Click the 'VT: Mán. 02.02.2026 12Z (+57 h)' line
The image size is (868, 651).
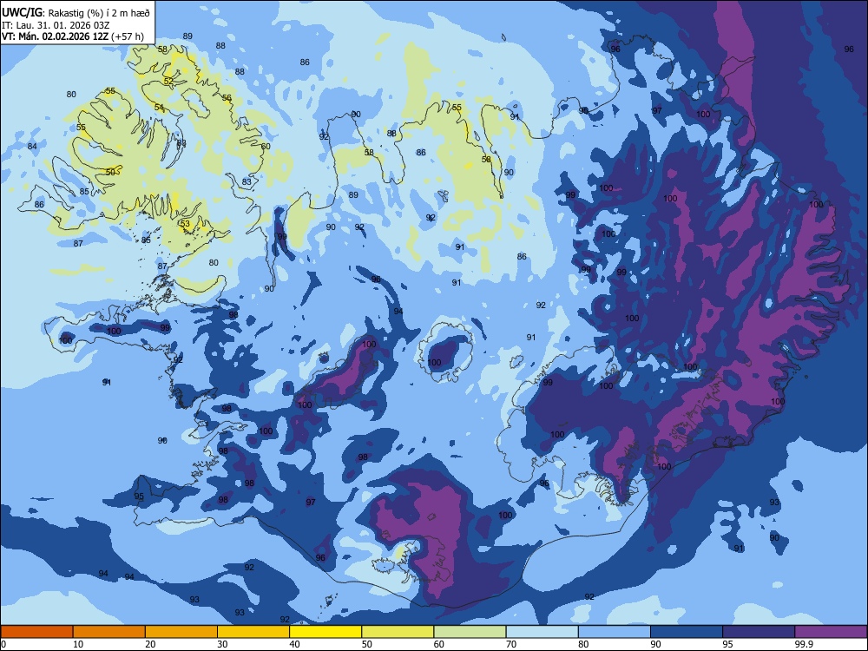73,36
